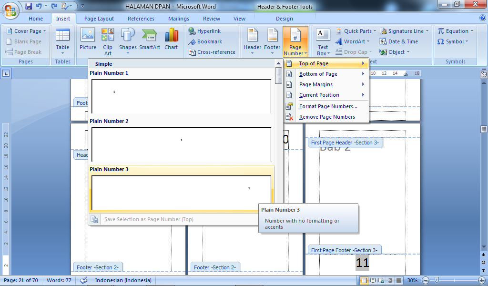Screen dimensions: 488x286
Task: Open Quick Parts dropdown
Action: coord(356,31)
